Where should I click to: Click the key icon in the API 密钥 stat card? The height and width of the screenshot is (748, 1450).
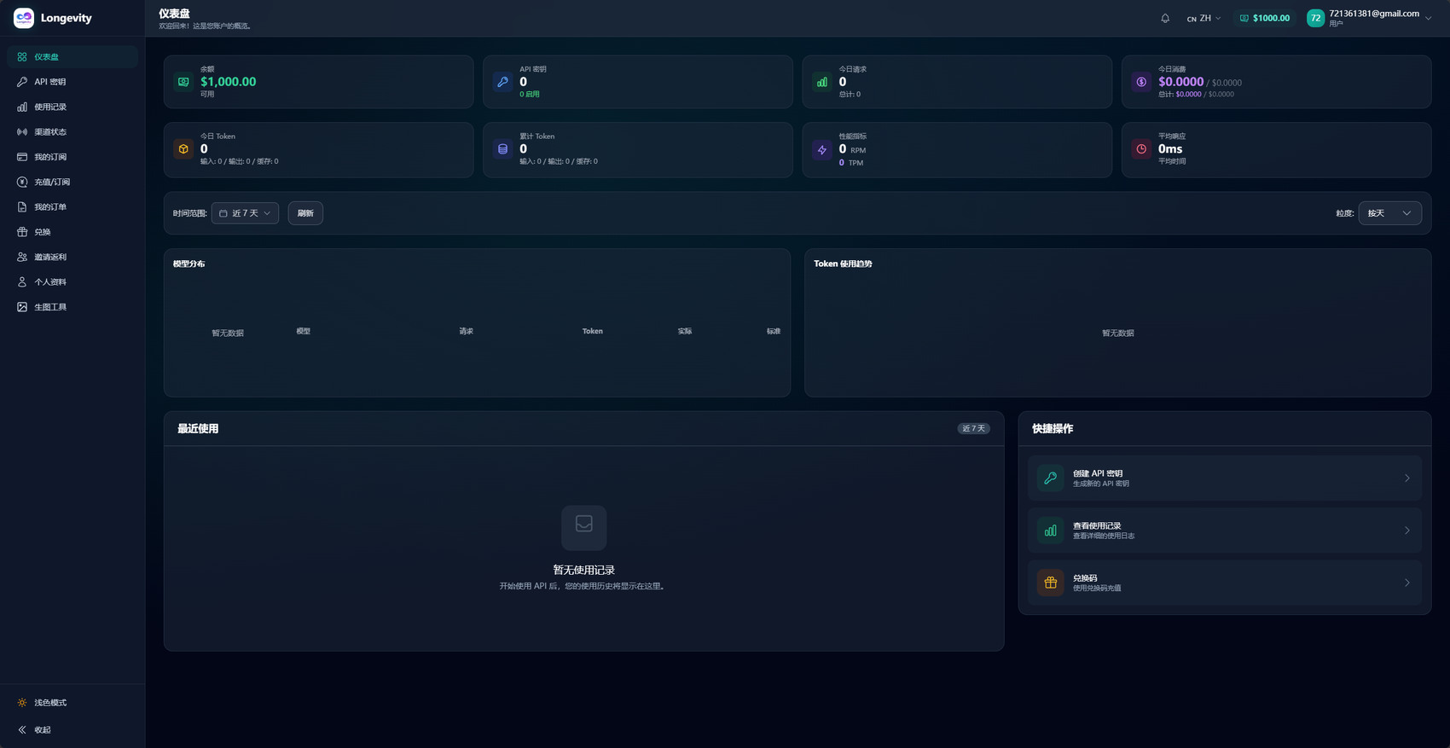click(x=502, y=82)
